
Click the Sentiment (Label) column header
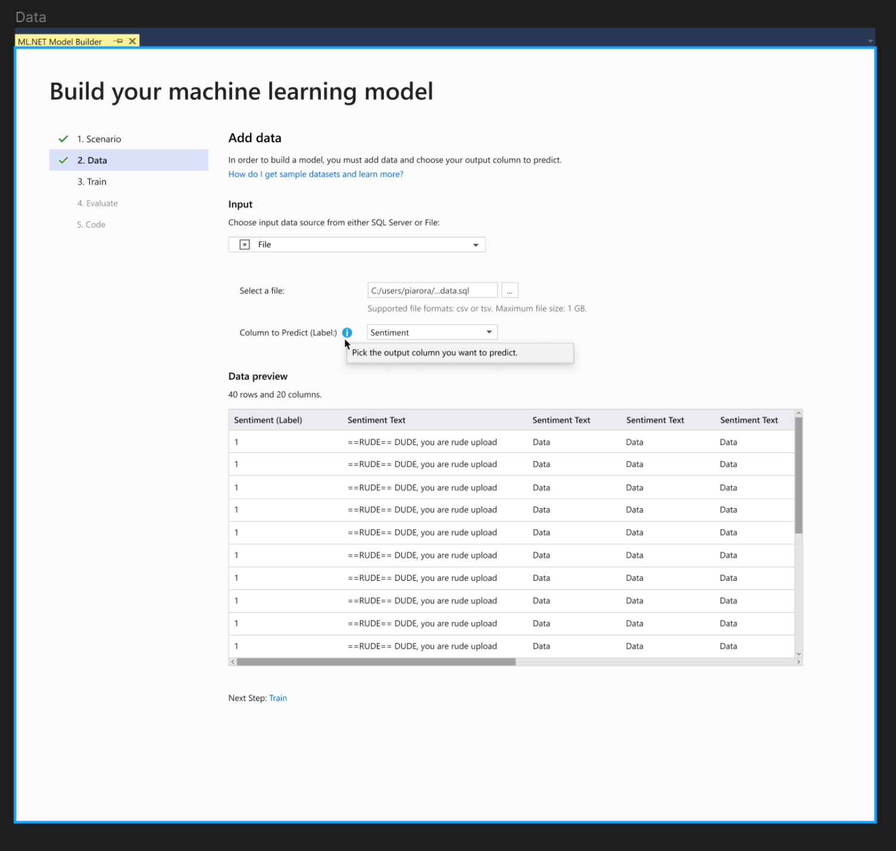[268, 420]
